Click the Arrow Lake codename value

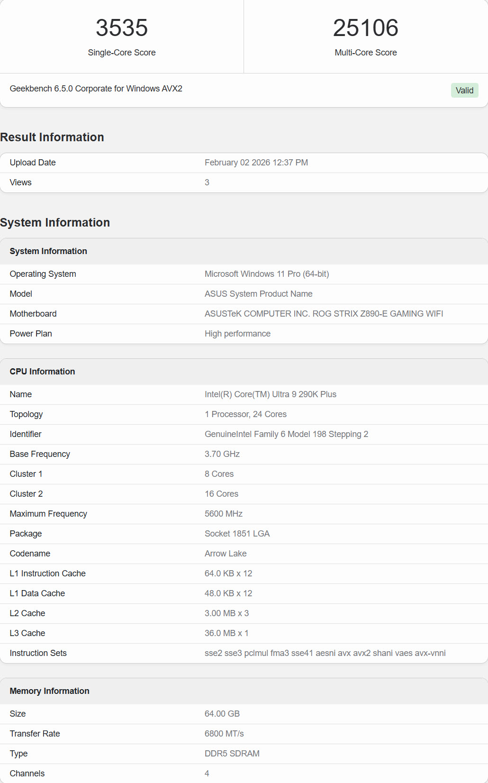tap(226, 554)
